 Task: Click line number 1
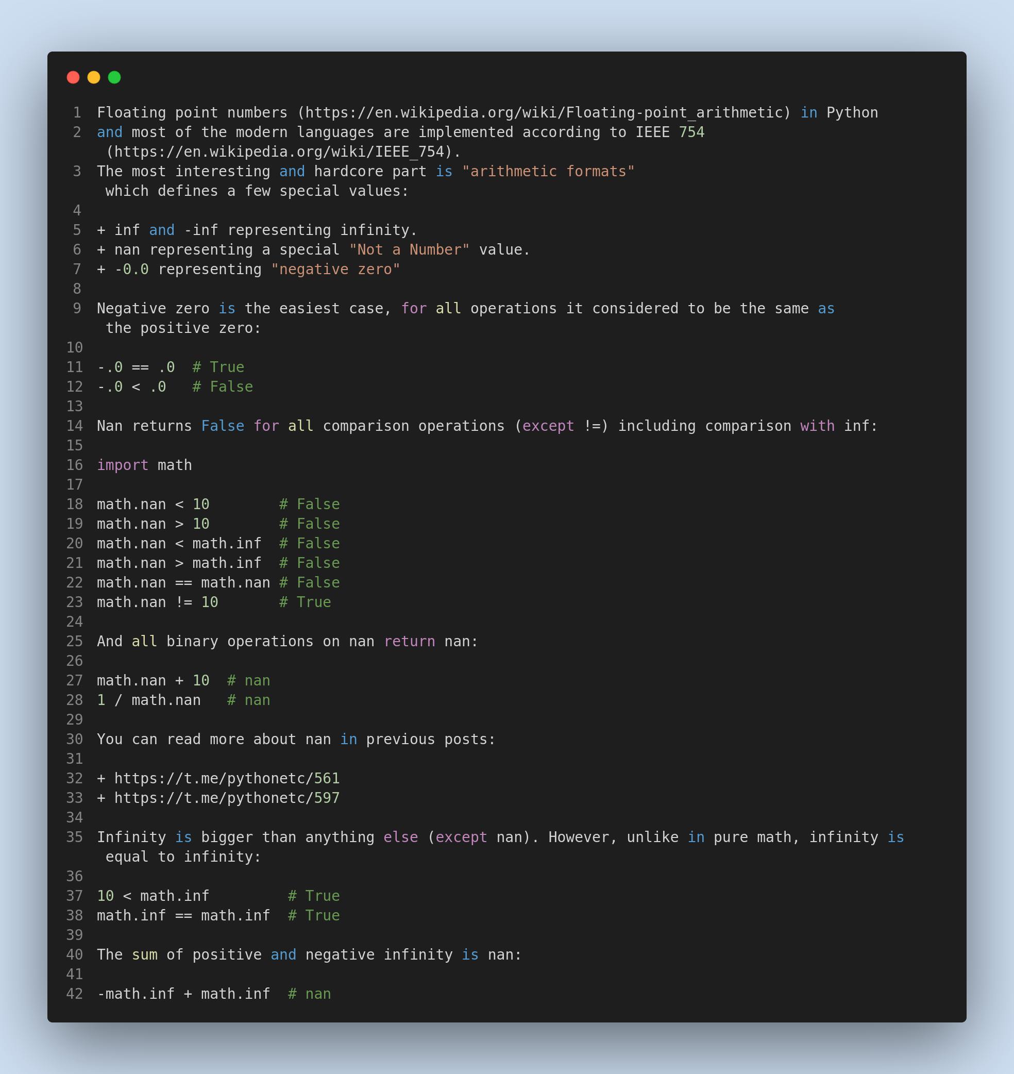coord(77,112)
